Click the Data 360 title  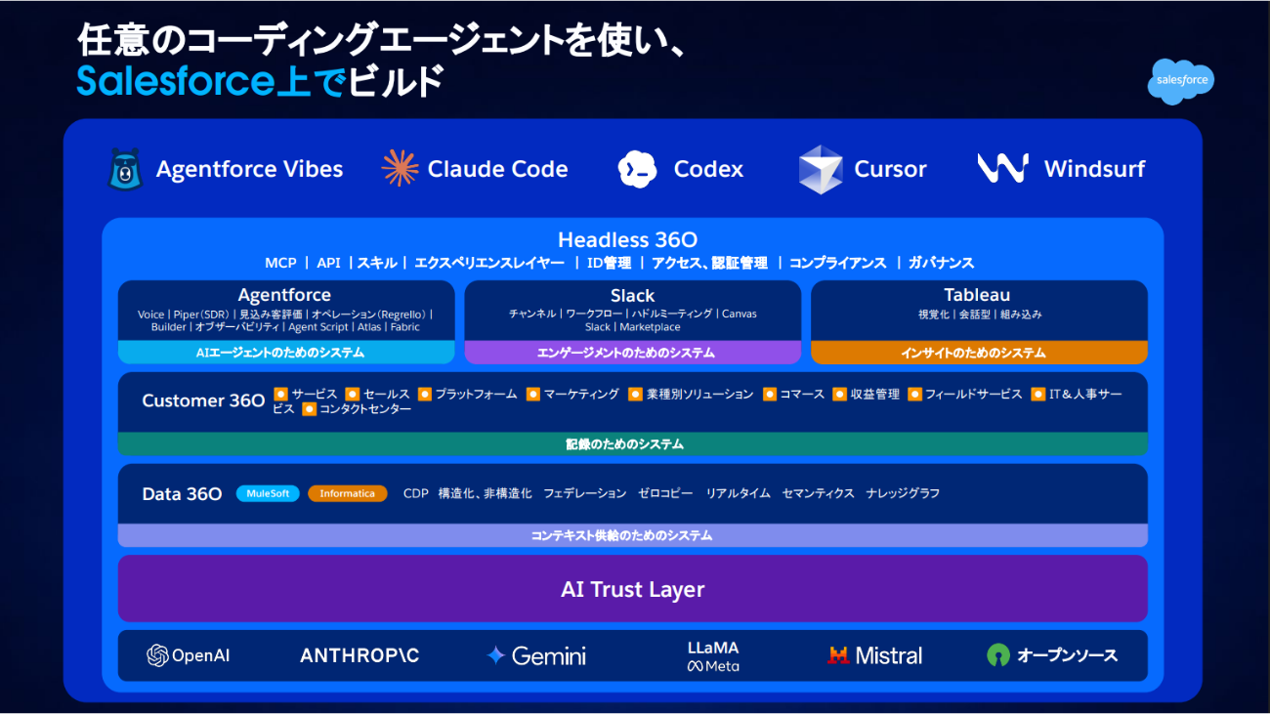click(182, 493)
